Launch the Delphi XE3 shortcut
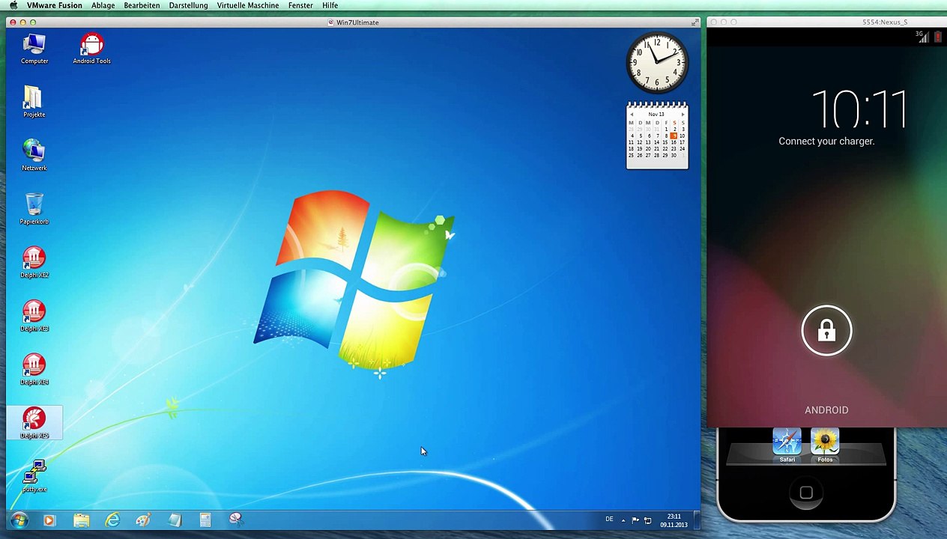Viewport: 947px width, 539px height. click(34, 317)
